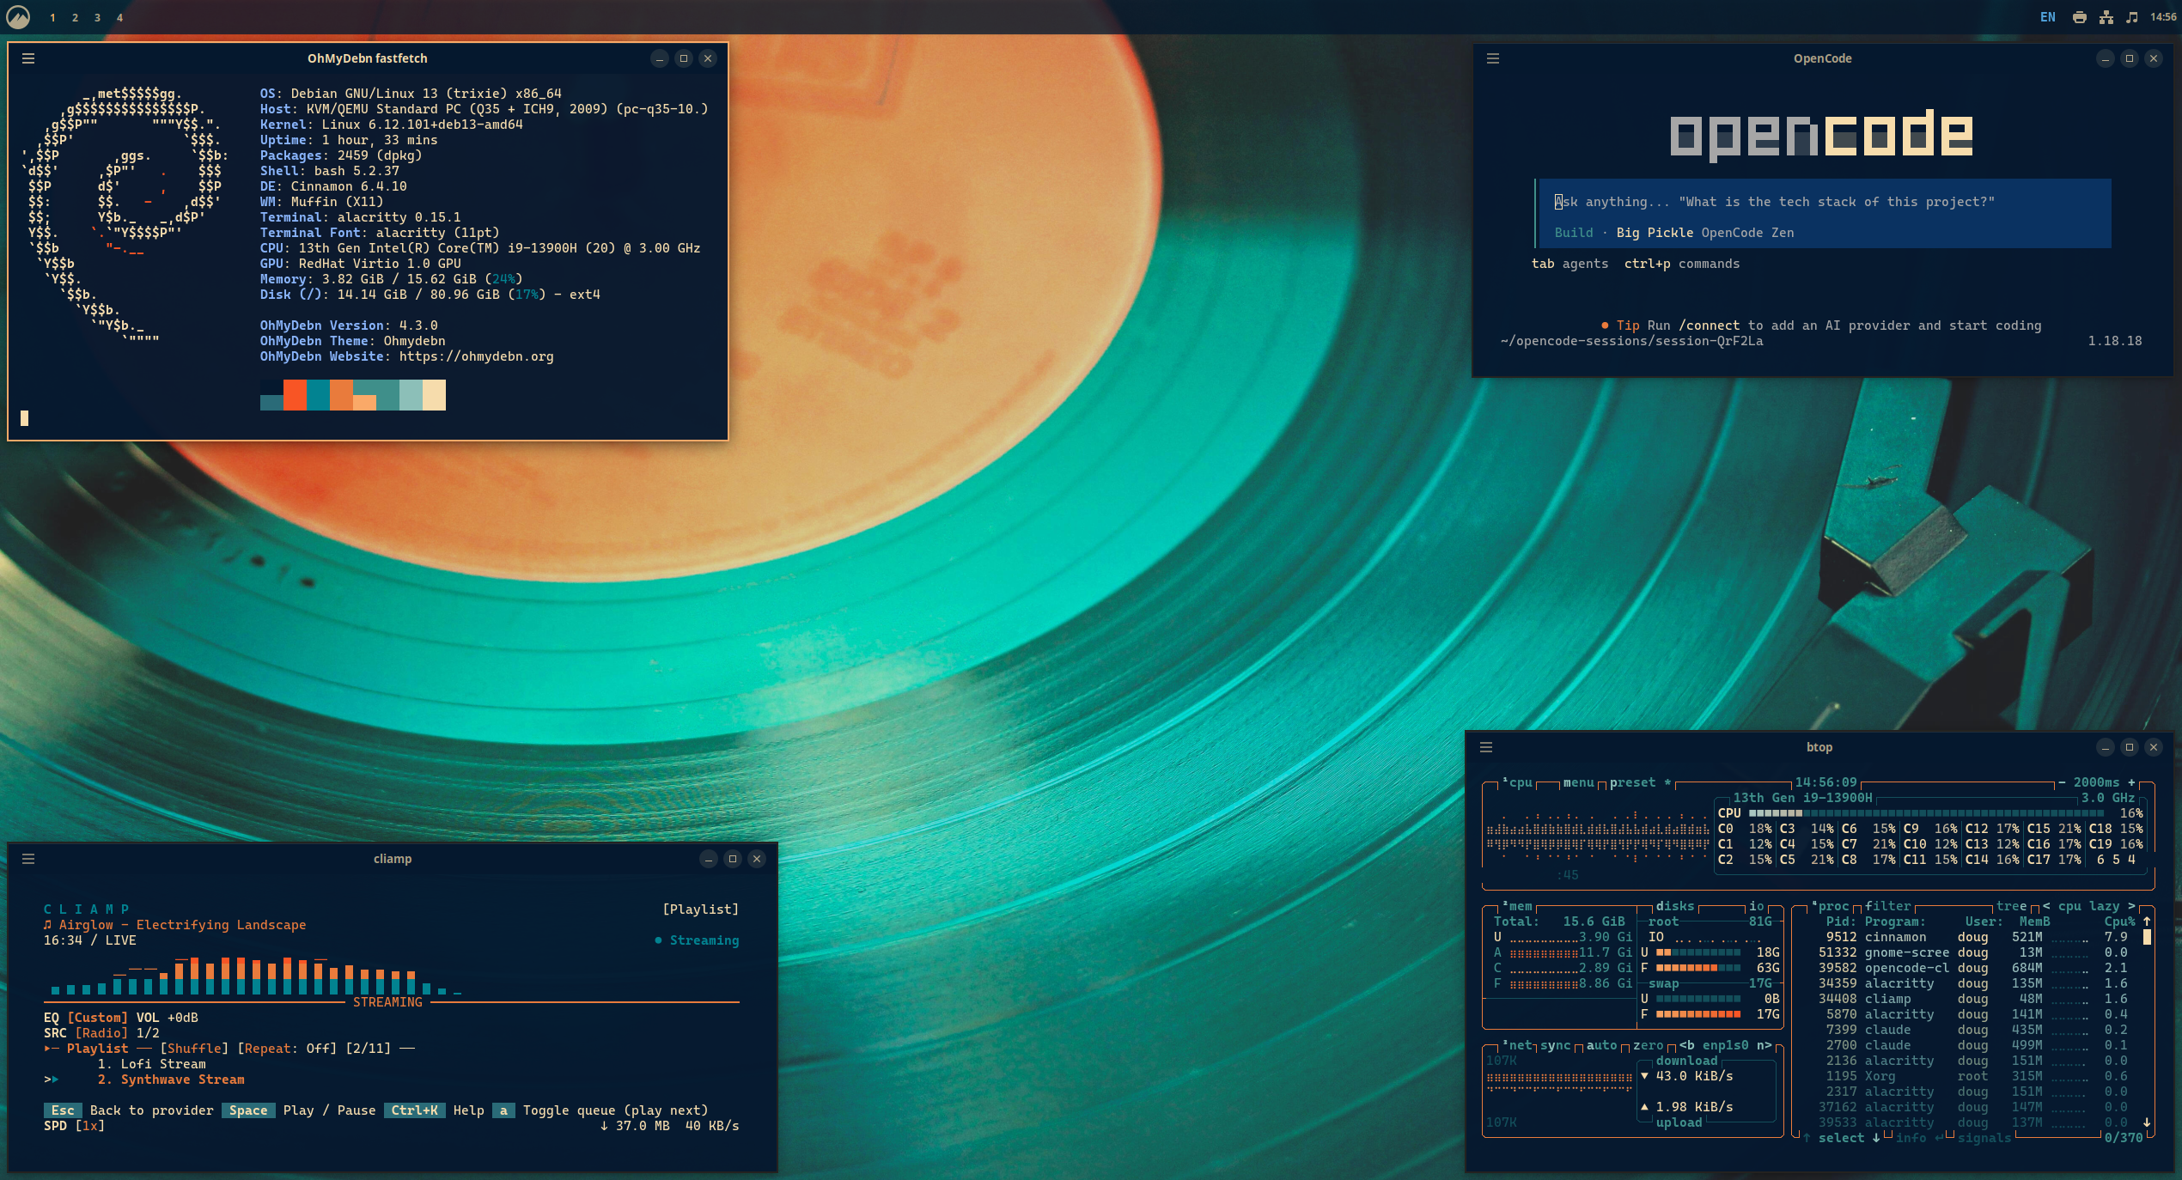Open the hamburger menu of the cliamp window
The height and width of the screenshot is (1180, 2182).
[x=28, y=859]
